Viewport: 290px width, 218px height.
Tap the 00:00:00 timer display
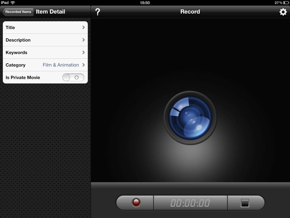coord(190,203)
